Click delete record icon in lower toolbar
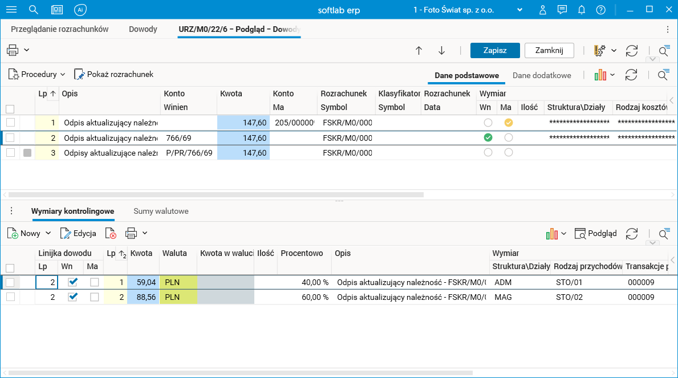Image resolution: width=678 pixels, height=378 pixels. [111, 233]
